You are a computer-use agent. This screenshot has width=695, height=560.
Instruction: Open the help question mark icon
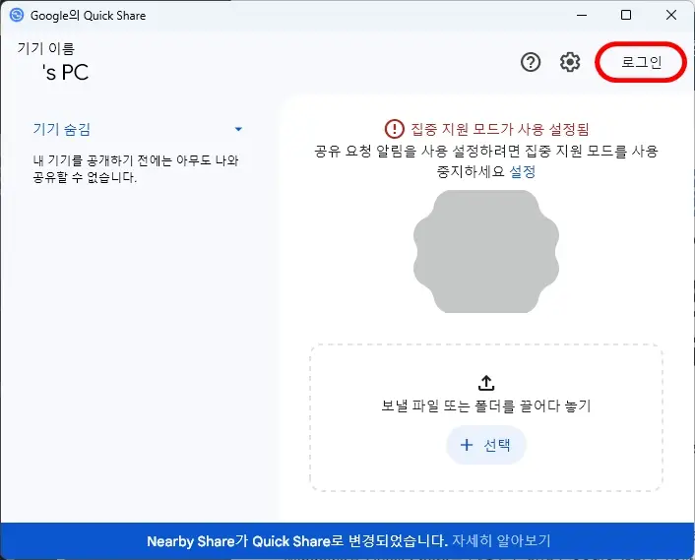[531, 62]
